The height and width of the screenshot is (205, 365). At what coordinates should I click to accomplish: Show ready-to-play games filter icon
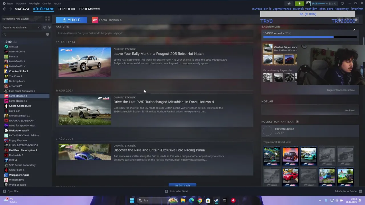point(49,27)
